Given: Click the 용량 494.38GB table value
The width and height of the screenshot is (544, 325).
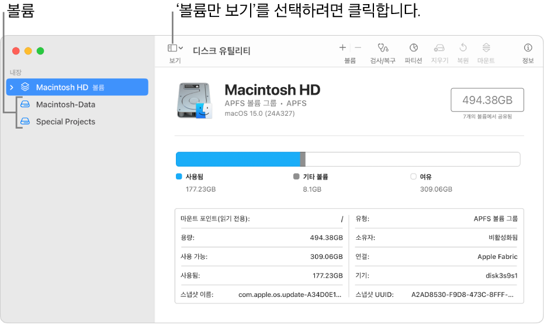Looking at the screenshot, I should (x=326, y=237).
